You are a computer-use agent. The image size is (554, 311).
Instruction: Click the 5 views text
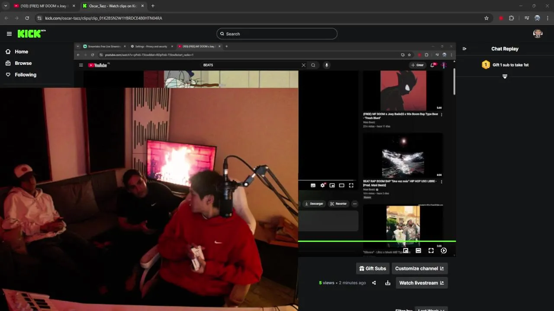pos(327,283)
